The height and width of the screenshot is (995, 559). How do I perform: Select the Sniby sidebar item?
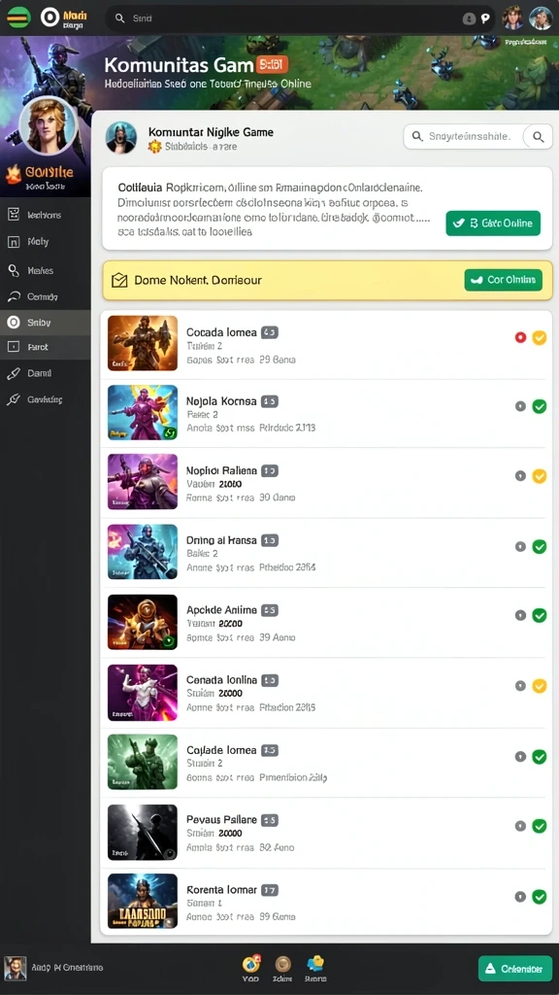click(45, 323)
